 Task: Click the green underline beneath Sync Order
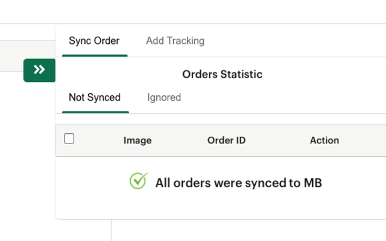coord(94,55)
